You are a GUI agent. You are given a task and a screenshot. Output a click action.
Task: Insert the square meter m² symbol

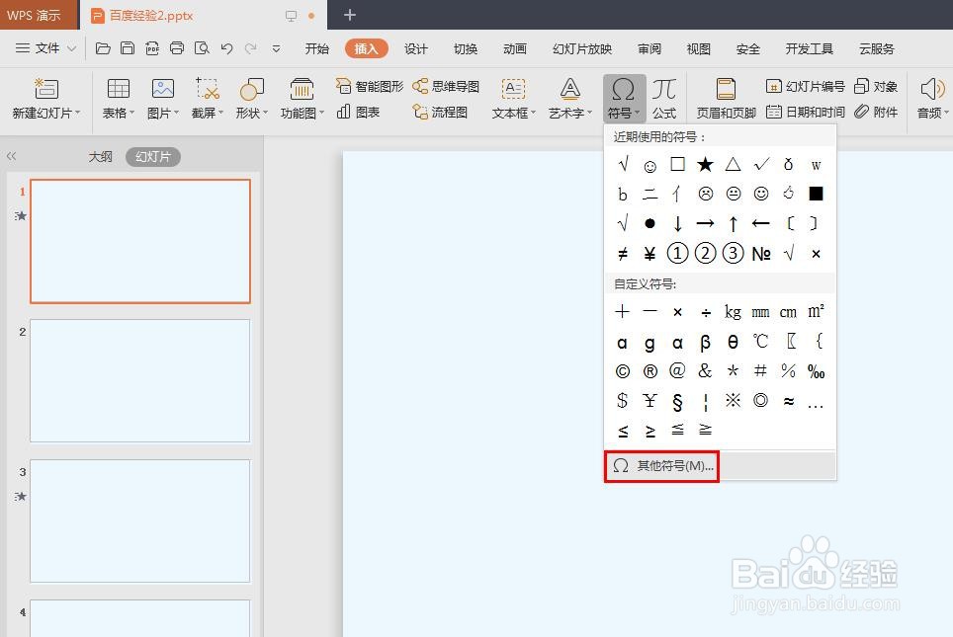816,311
